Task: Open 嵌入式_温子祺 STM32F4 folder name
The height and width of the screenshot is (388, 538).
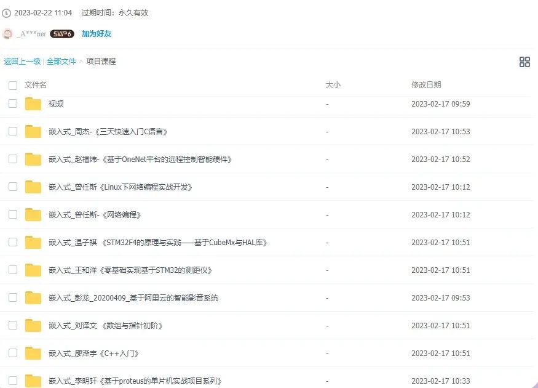Action: coord(158,243)
